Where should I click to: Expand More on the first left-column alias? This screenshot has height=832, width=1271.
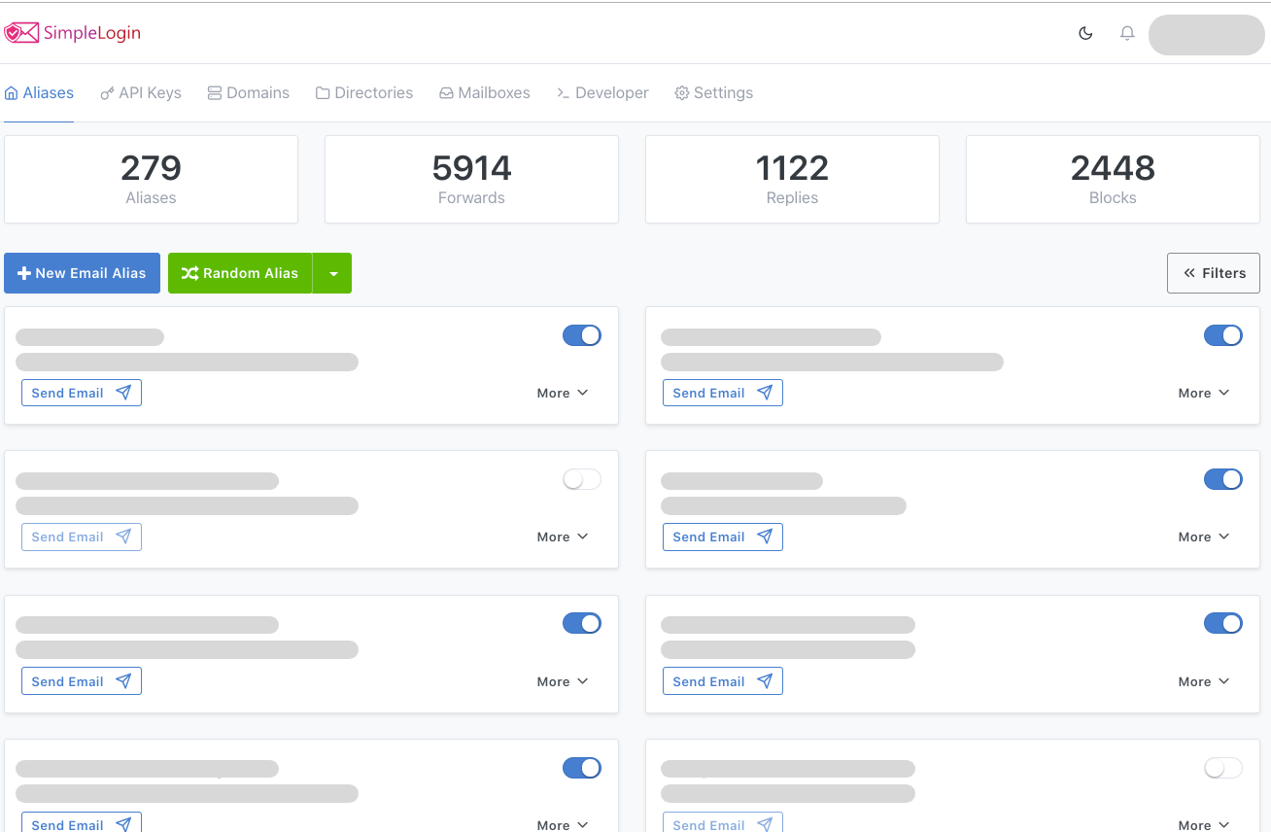563,393
